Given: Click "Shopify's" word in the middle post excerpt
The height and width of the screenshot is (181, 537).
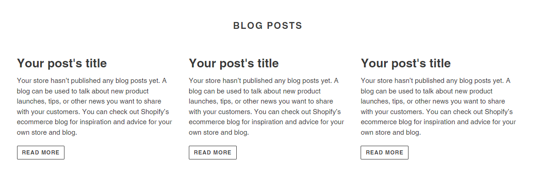Looking at the screenshot, I should click(x=326, y=112).
